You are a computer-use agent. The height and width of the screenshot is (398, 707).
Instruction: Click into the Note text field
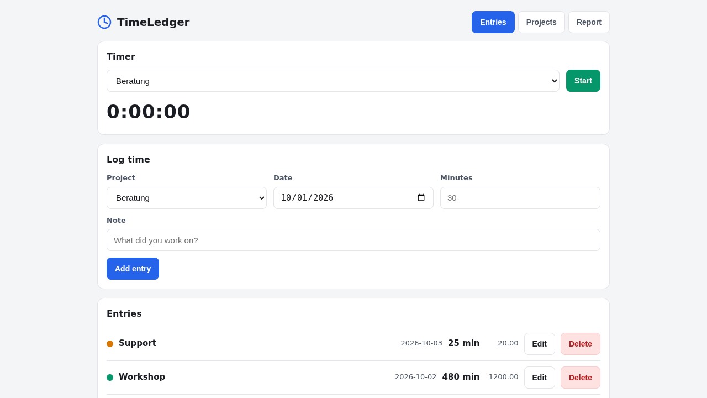click(x=353, y=240)
